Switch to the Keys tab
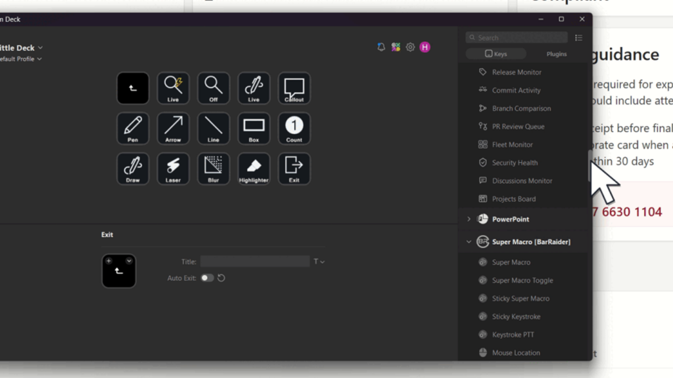673x378 pixels. click(496, 54)
